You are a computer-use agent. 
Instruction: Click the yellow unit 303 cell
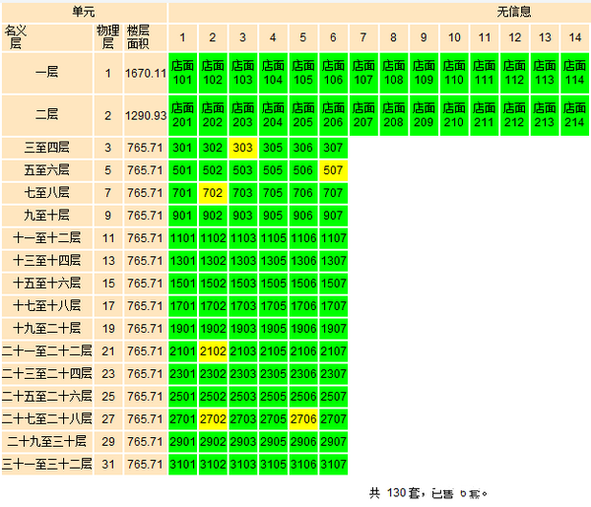(x=242, y=148)
